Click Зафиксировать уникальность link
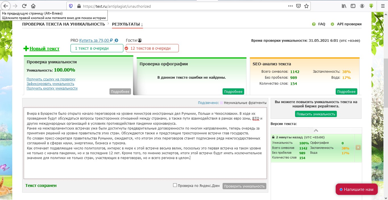This screenshot has width=388, height=200. [x=51, y=84]
